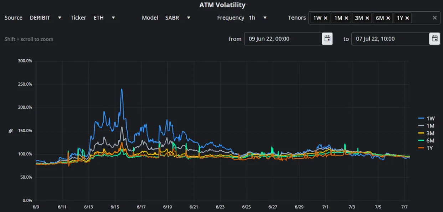The width and height of the screenshot is (443, 212).
Task: Click the 6/23 x-axis date label
Action: point(220,207)
